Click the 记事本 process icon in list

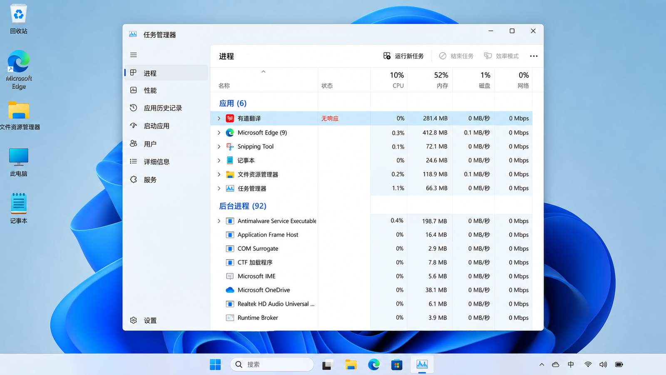[230, 160]
